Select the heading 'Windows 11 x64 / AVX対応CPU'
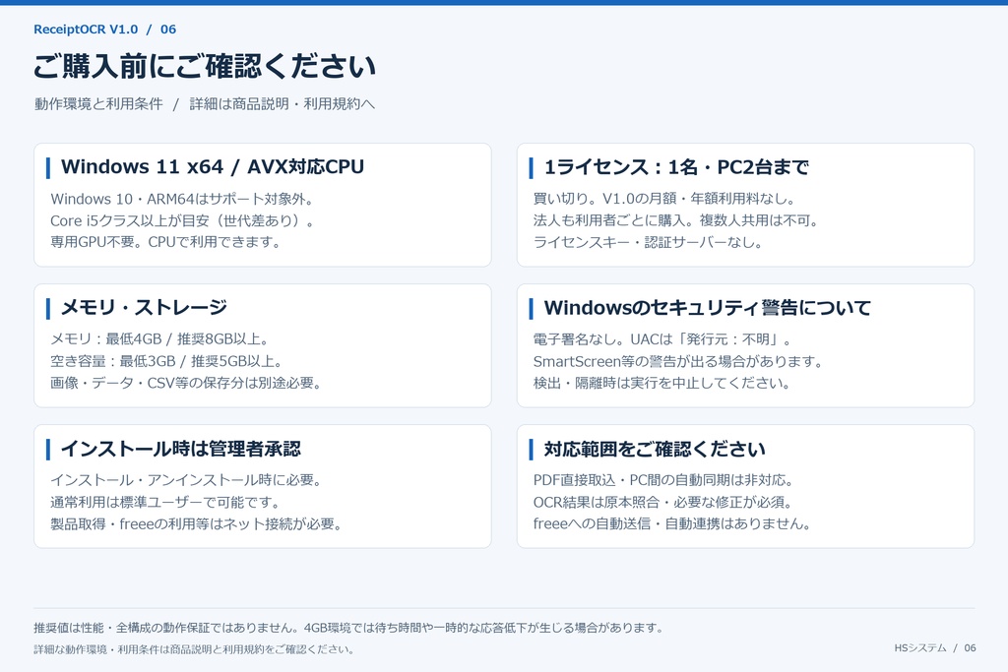Viewport: 1008px width, 672px height. click(213, 167)
